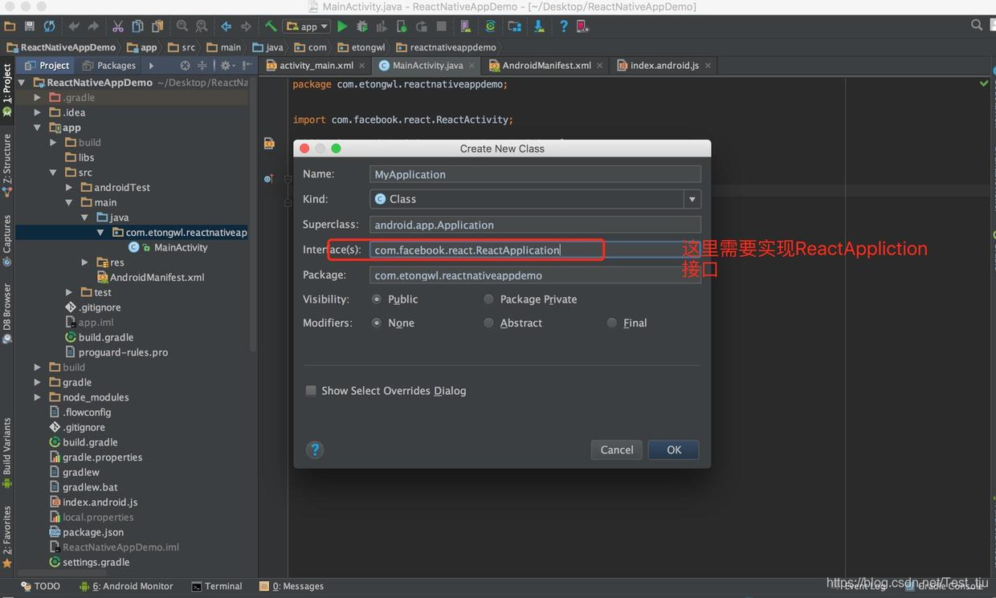Open the Messages tool window button
Image resolution: width=996 pixels, height=598 pixels.
pos(292,586)
